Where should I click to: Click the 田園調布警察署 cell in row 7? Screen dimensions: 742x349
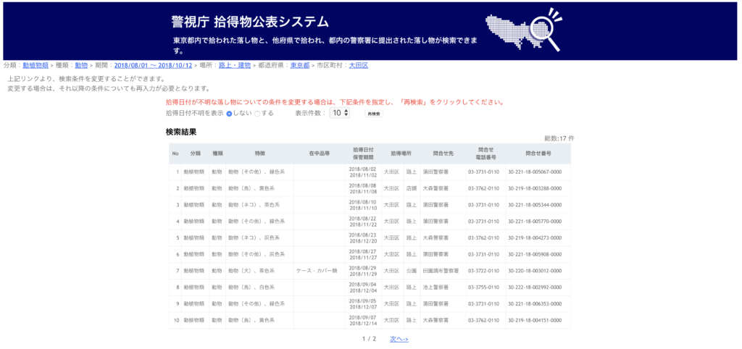click(441, 271)
